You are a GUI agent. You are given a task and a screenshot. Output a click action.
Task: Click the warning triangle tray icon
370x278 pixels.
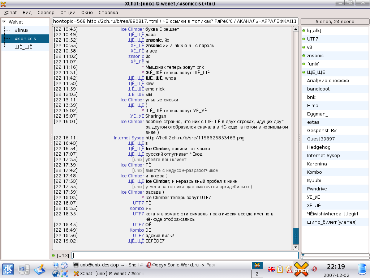click(289, 269)
